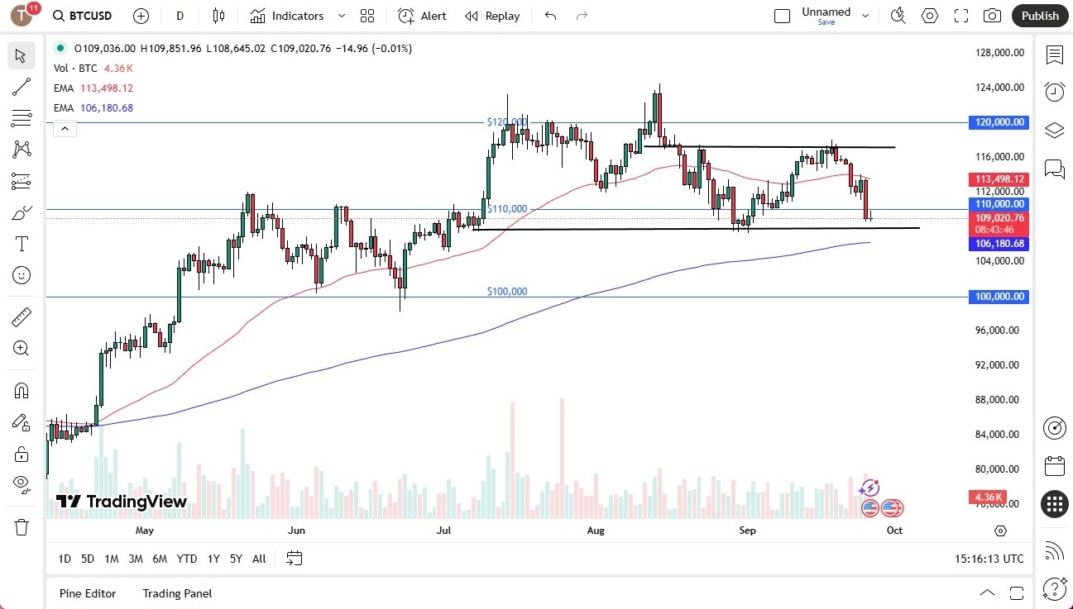The height and width of the screenshot is (609, 1073).
Task: Expand the Indicators dropdown chevron
Action: (x=340, y=16)
